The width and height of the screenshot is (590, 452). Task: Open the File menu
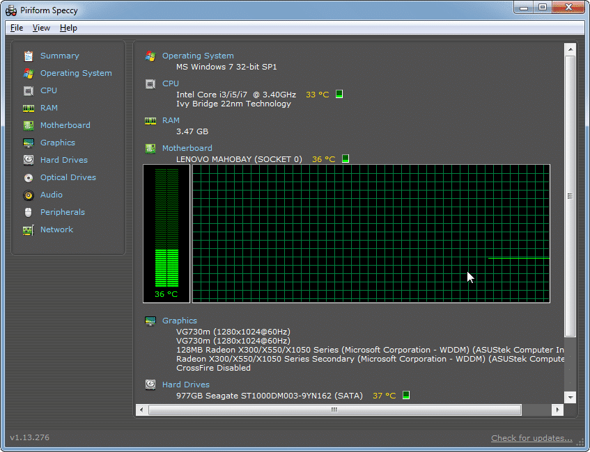(x=17, y=28)
